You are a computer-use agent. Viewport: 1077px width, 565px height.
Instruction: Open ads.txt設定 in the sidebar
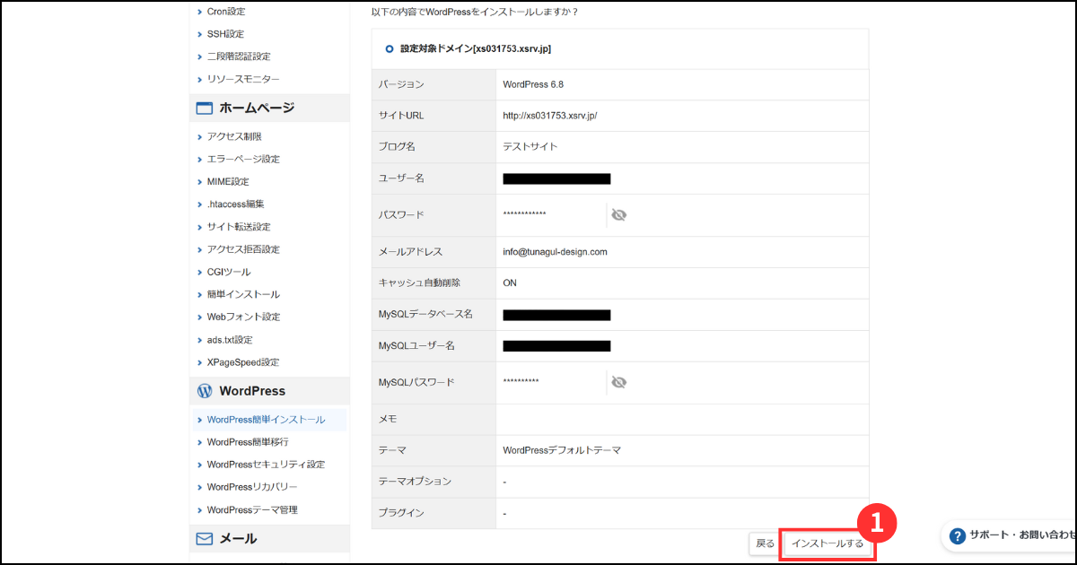click(230, 340)
